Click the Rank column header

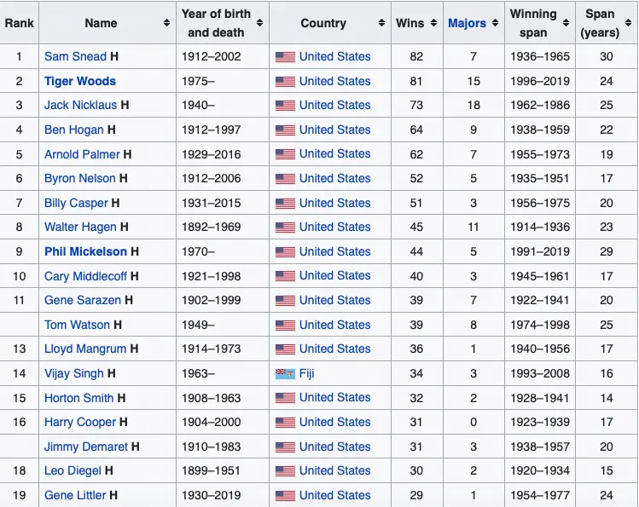click(20, 24)
